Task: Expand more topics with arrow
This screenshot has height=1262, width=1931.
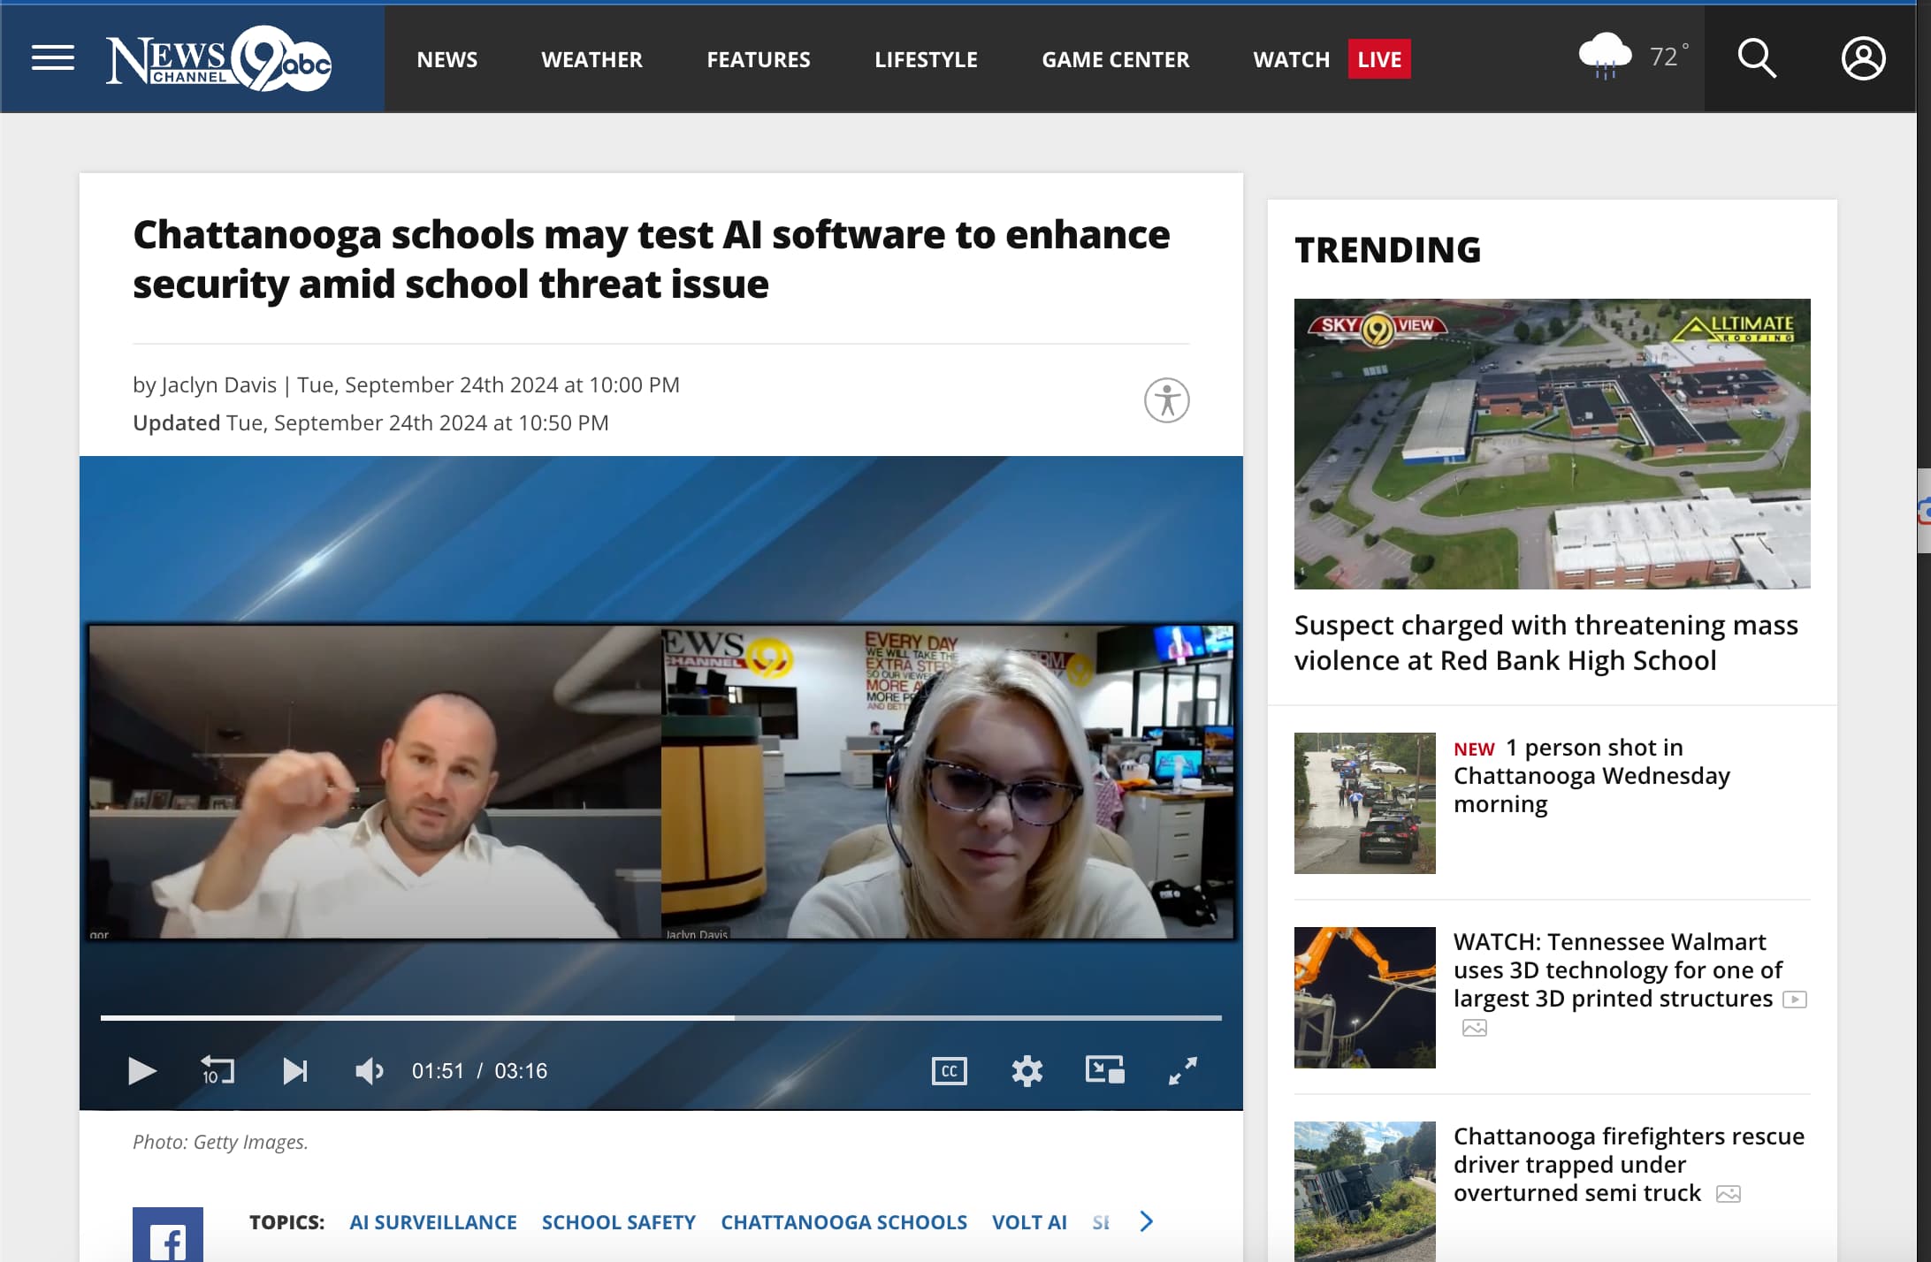Action: point(1147,1221)
